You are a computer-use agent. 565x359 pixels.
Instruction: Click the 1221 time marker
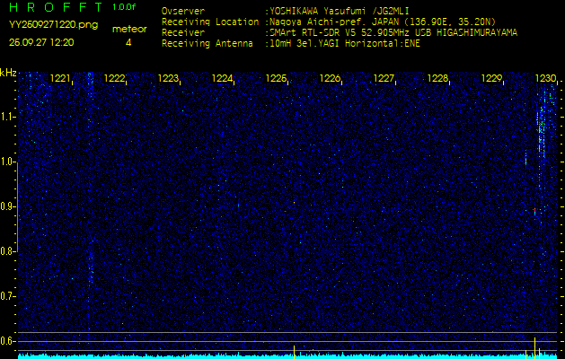pyautogui.click(x=61, y=79)
